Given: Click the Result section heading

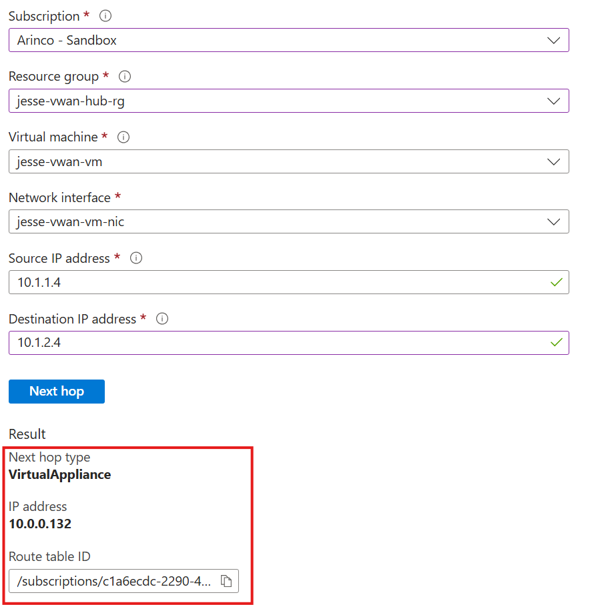Looking at the screenshot, I should (27, 434).
